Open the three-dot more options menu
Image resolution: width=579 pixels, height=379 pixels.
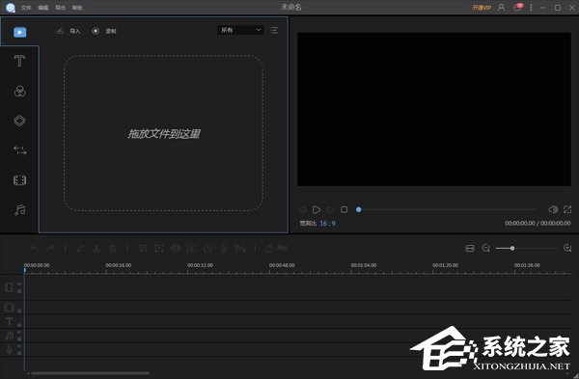coord(531,8)
